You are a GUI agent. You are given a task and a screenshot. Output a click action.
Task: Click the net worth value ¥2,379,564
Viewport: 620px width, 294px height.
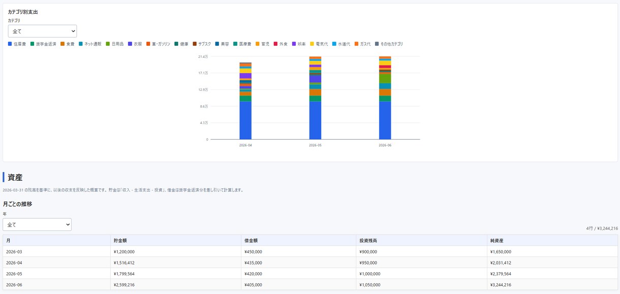coord(501,274)
